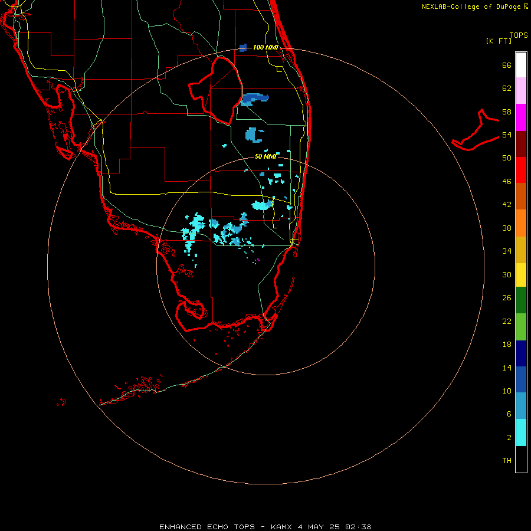531x531 pixels.
Task: Pick the dark red maroon legend swatch
Action: (521, 144)
